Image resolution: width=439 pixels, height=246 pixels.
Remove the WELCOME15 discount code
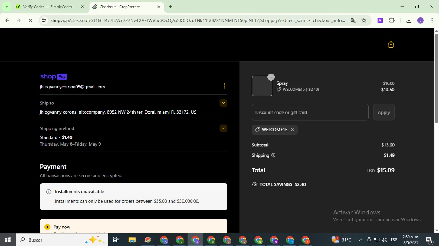[292, 130]
